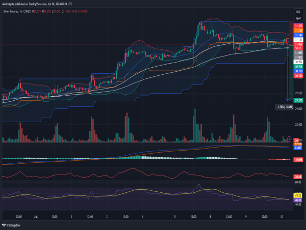Screen dimensions: 306x230
Task: Click the Jul label on the time axis
Action: pyautogui.click(x=36, y=217)
